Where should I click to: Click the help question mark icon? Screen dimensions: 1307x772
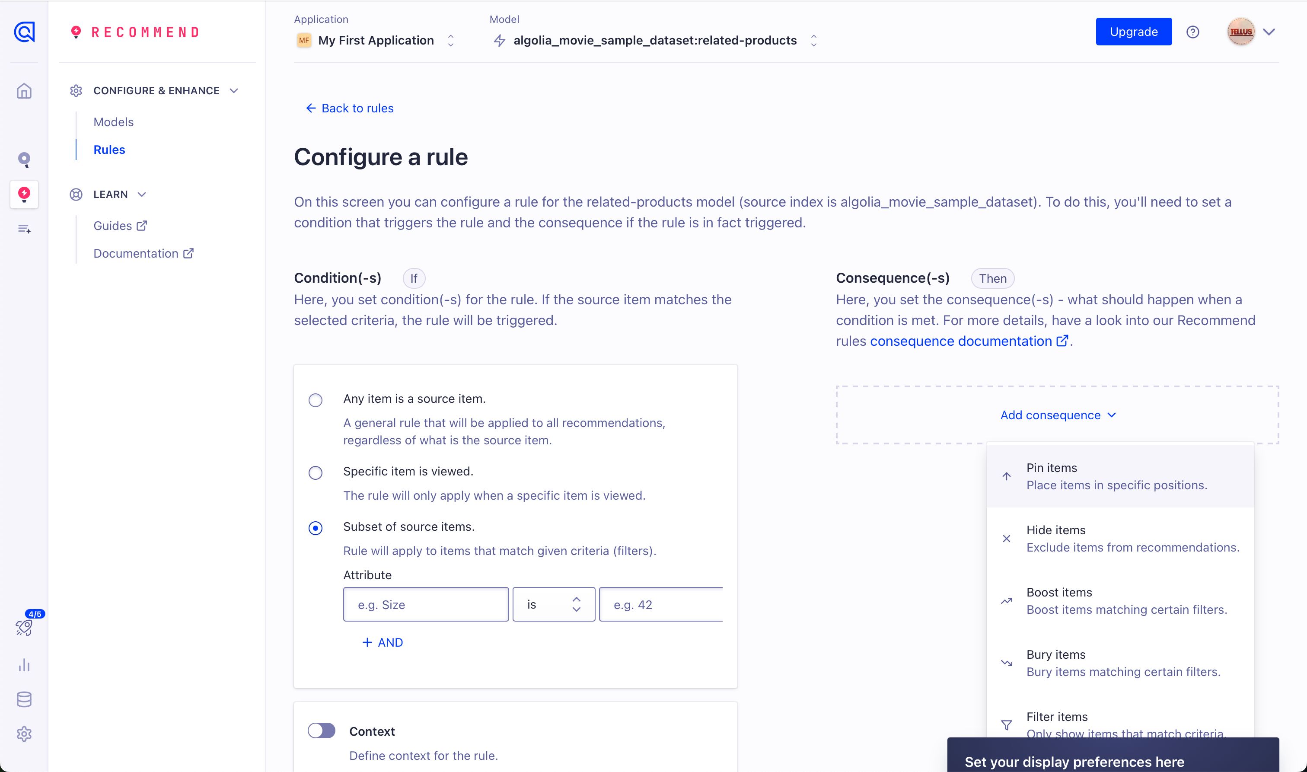[1192, 32]
